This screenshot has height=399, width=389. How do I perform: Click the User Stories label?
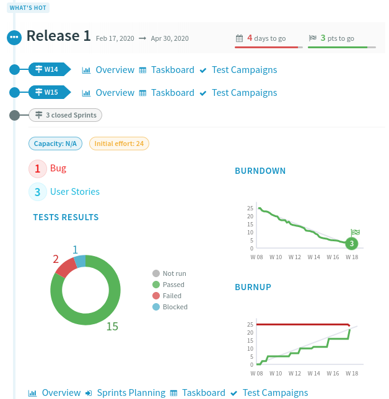pos(75,192)
